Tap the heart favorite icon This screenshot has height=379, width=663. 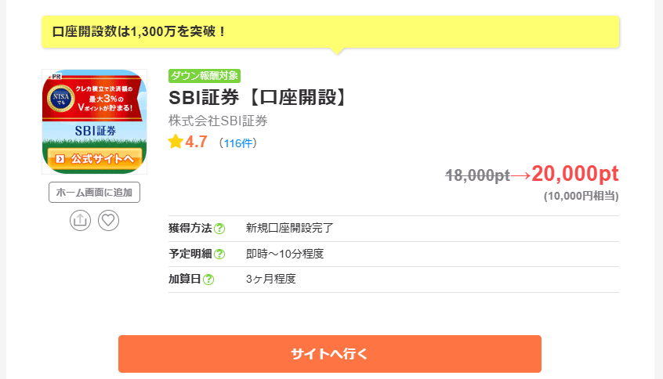point(109,221)
